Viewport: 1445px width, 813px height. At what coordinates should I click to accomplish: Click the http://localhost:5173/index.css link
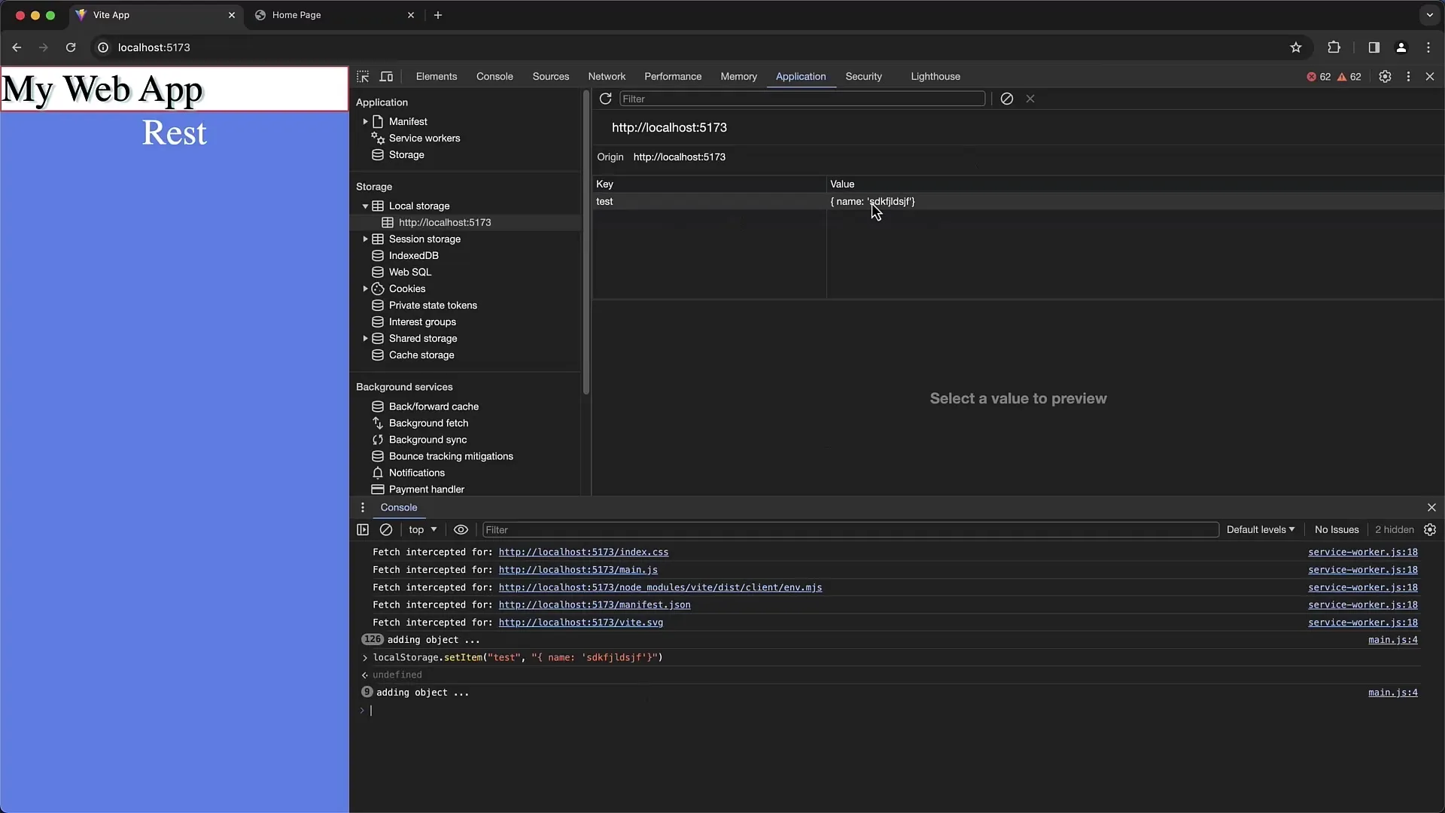(583, 552)
